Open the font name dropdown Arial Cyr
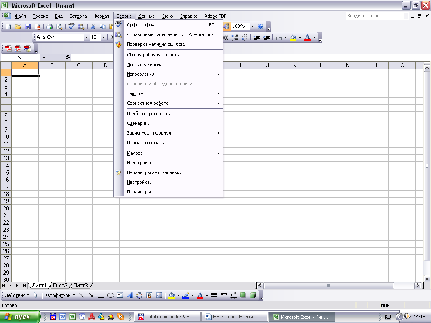The height and width of the screenshot is (323, 431). click(86, 37)
